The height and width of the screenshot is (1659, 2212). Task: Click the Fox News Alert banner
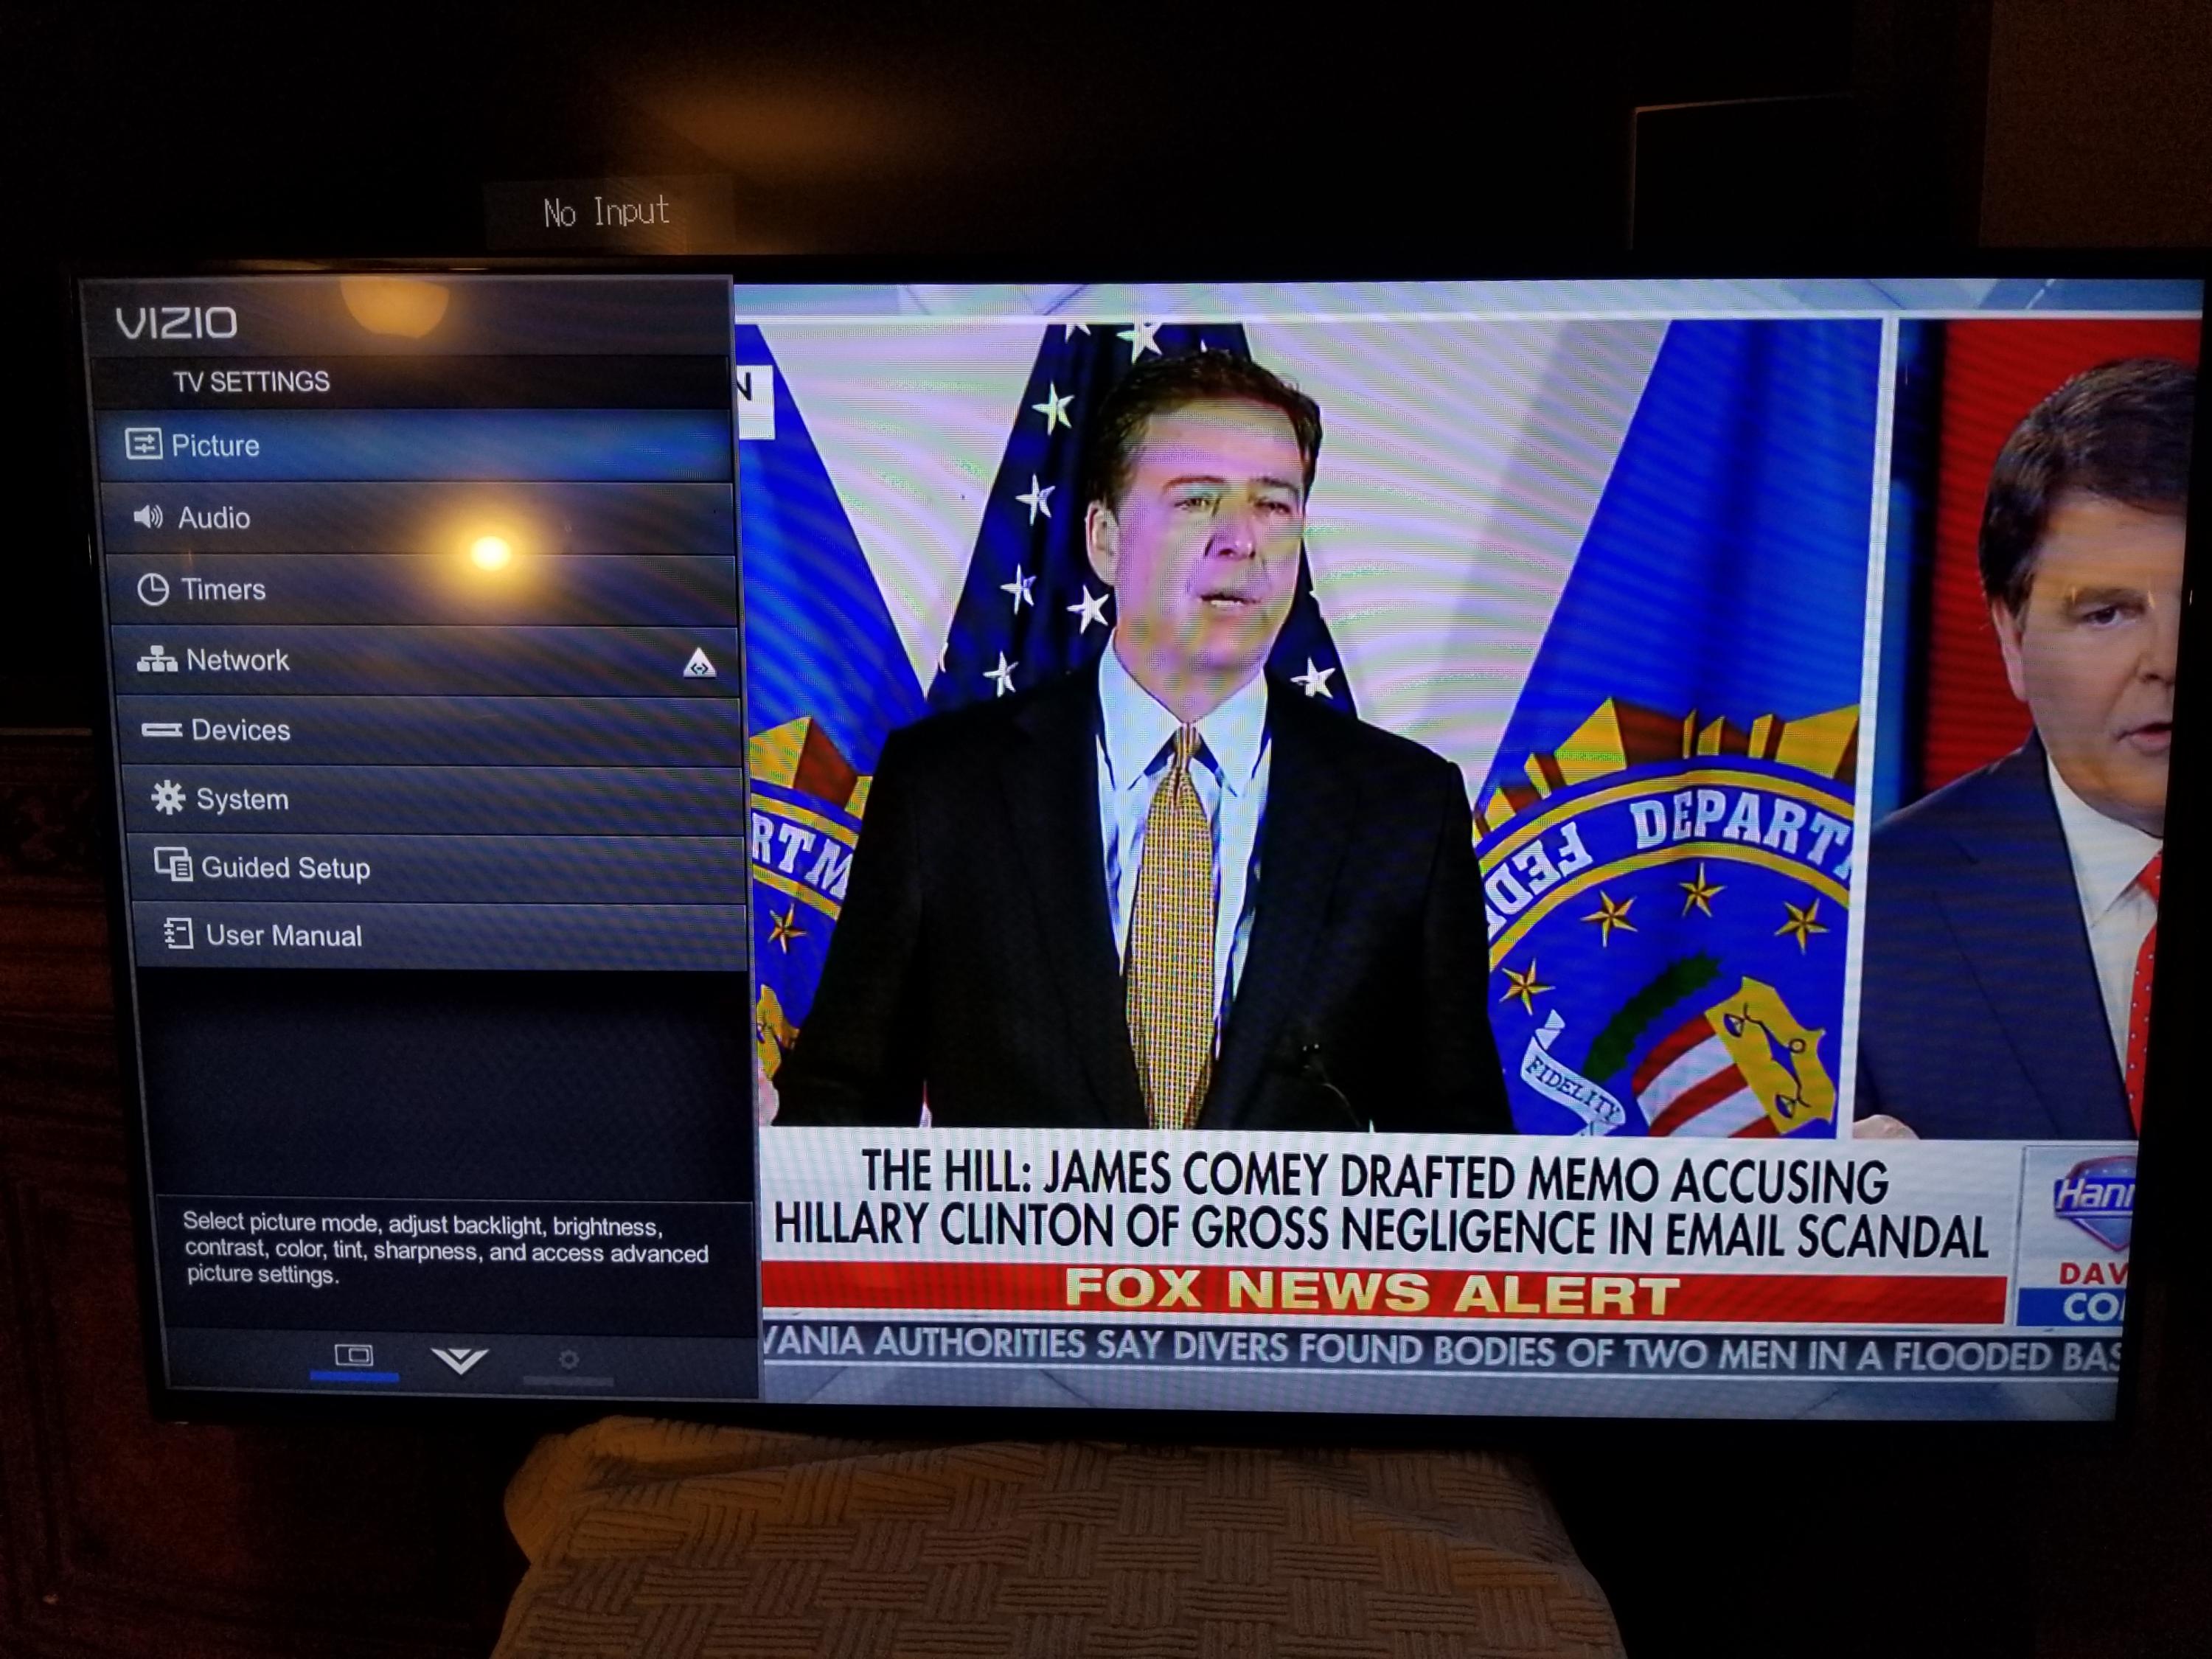(x=1372, y=1291)
